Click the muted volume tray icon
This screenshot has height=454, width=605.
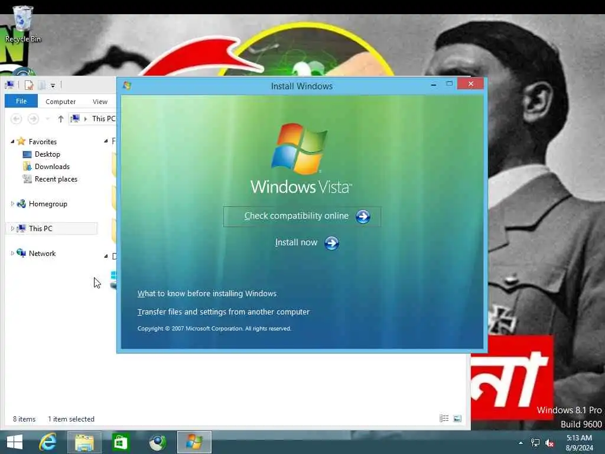pyautogui.click(x=549, y=443)
